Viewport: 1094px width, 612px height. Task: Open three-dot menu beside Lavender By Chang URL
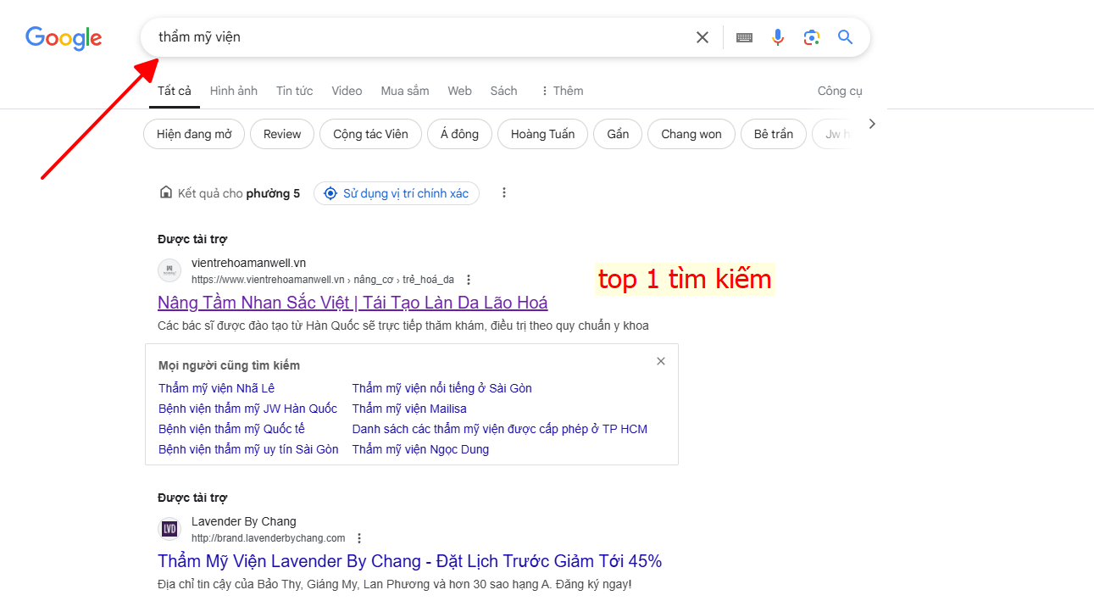(x=359, y=538)
